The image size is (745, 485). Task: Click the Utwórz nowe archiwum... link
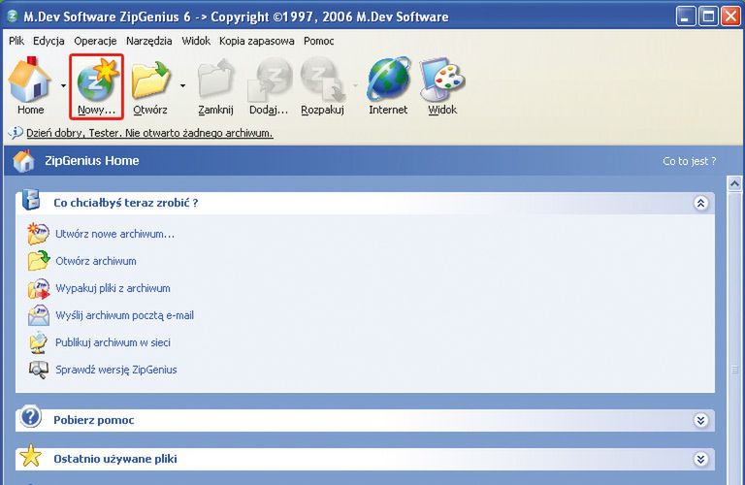115,234
